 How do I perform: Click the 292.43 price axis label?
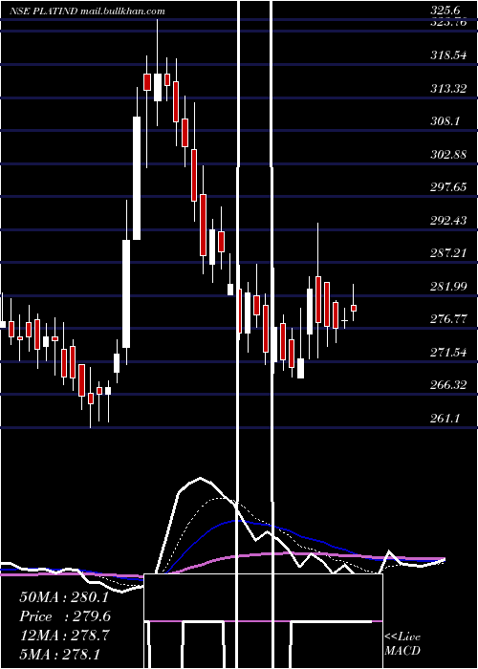[448, 221]
